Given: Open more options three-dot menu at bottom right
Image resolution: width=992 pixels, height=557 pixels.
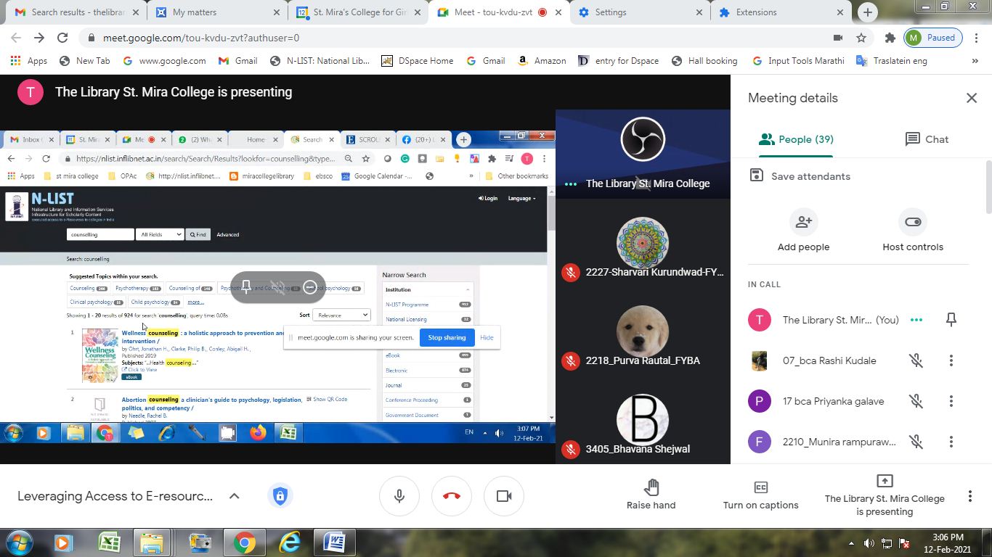Looking at the screenshot, I should pyautogui.click(x=969, y=496).
